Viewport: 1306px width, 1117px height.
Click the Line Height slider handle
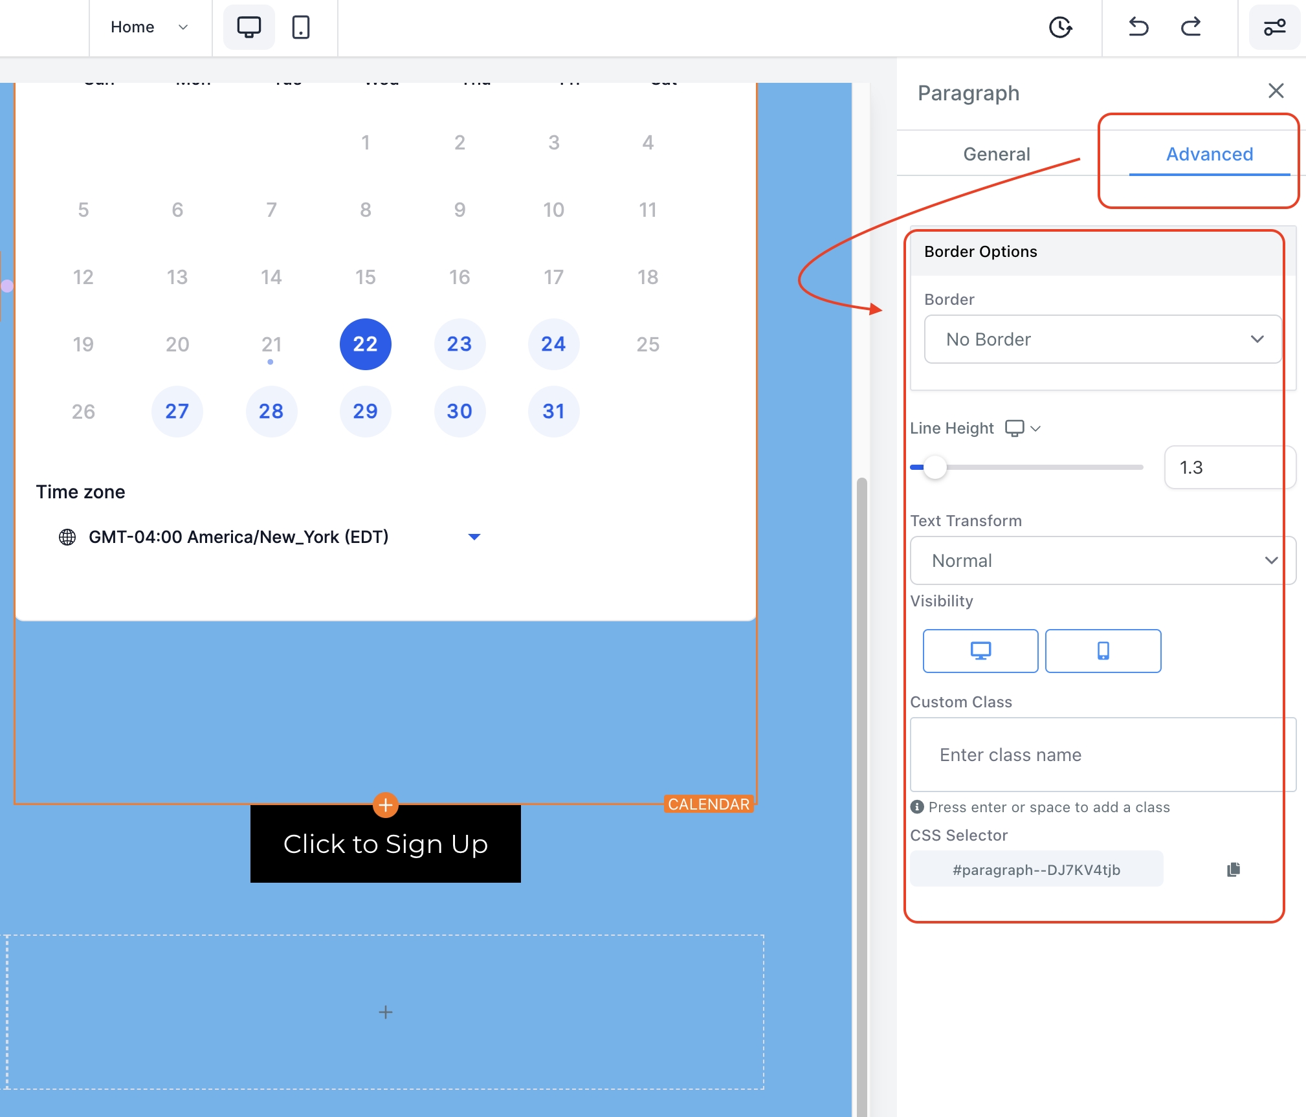pos(935,467)
